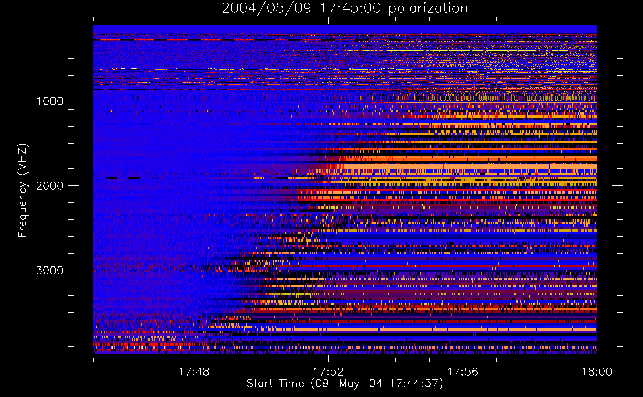Click the "17:56" time tick label
This screenshot has width=643, height=397.
coord(463,372)
